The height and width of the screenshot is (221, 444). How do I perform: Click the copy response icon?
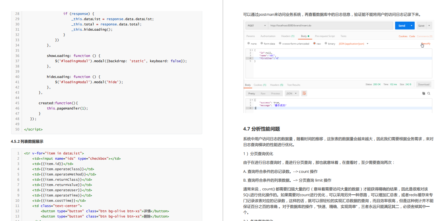424,93
